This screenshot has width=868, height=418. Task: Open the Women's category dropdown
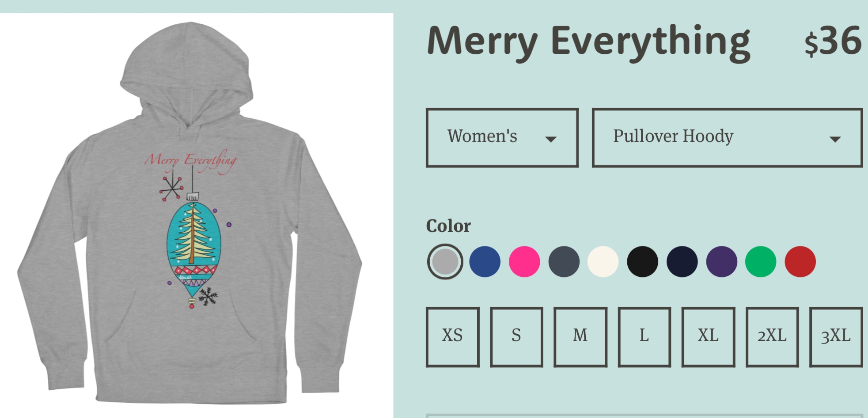coord(502,137)
